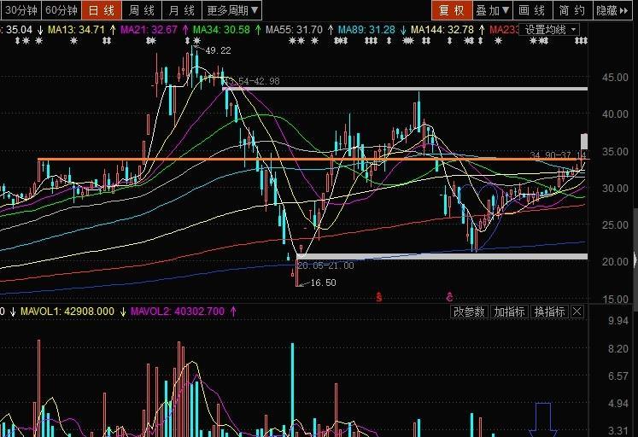Click the red C marker icon

pyautogui.click(x=449, y=297)
